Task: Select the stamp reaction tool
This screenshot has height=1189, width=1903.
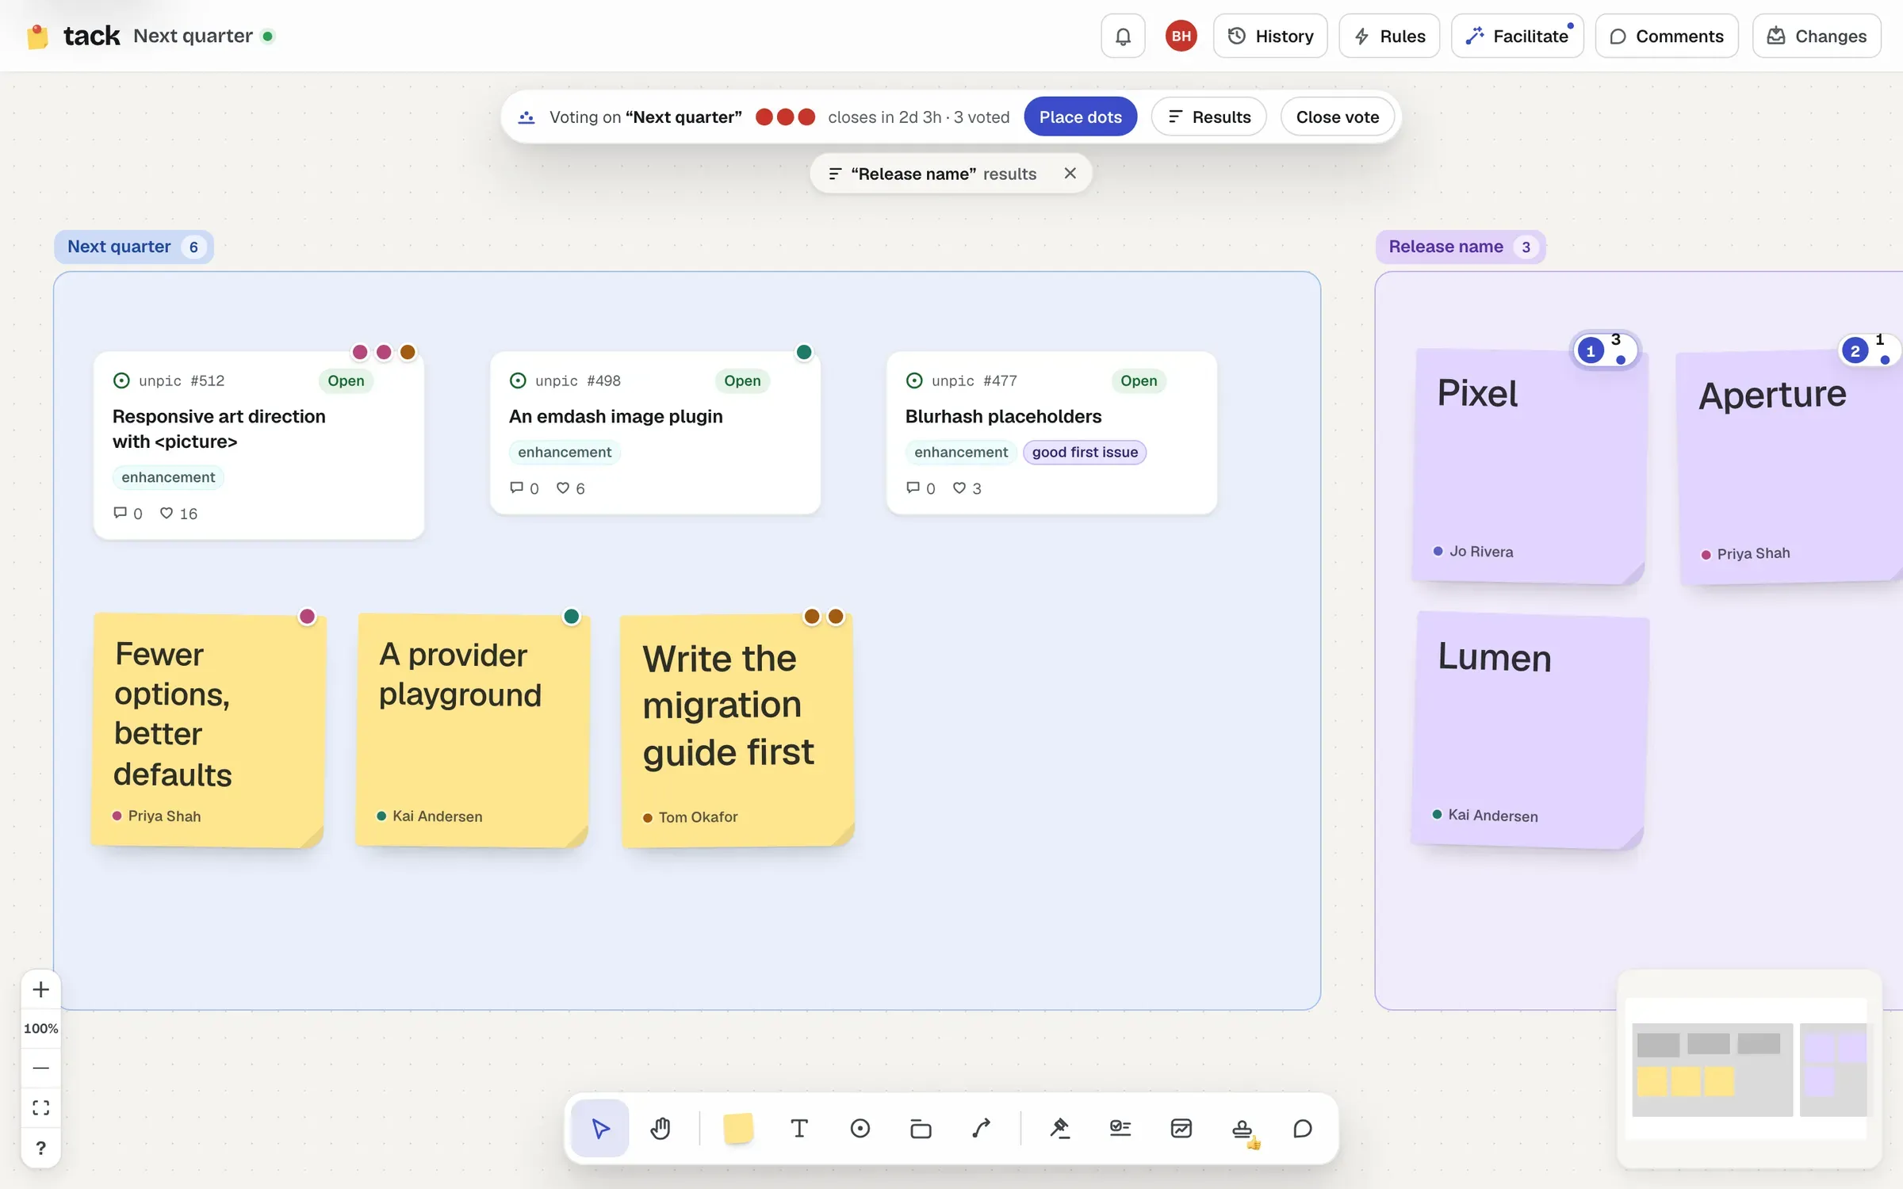Action: [1243, 1128]
